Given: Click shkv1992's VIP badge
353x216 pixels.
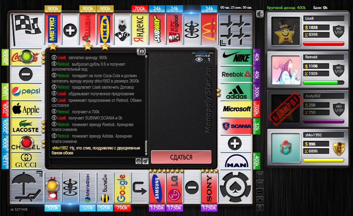Looking at the screenshot, I should coord(338,147).
